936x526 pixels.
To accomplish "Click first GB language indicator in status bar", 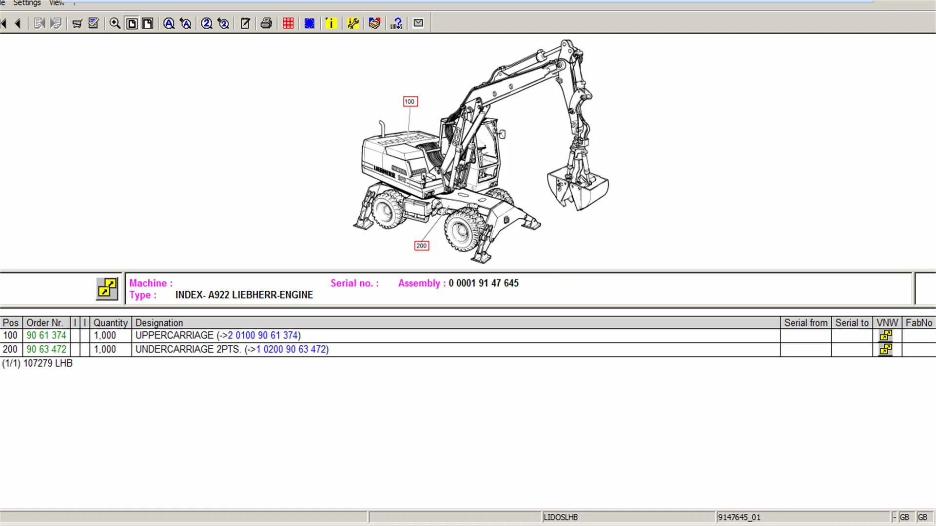I will (x=904, y=517).
